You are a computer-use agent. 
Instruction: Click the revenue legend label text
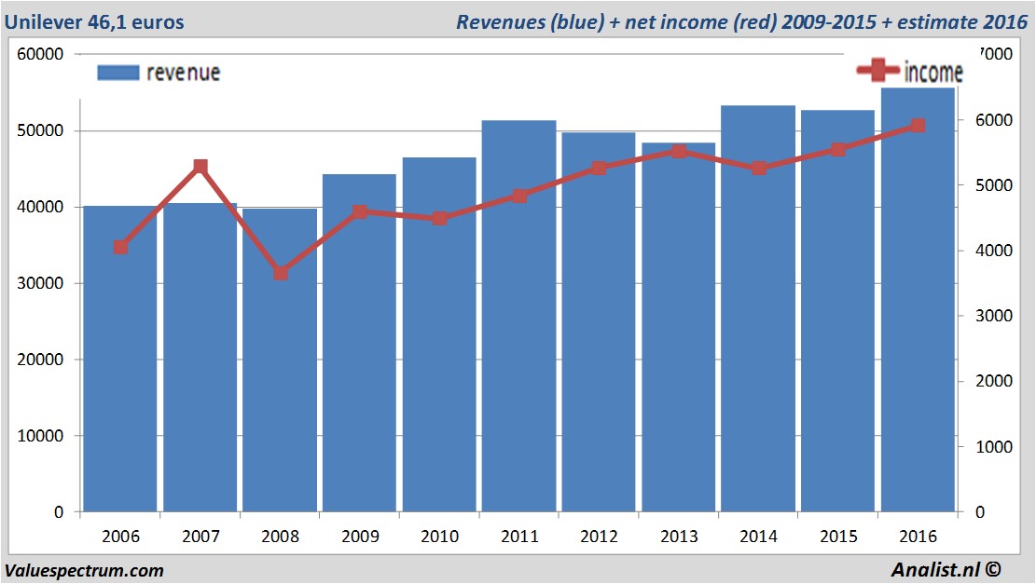pos(183,73)
